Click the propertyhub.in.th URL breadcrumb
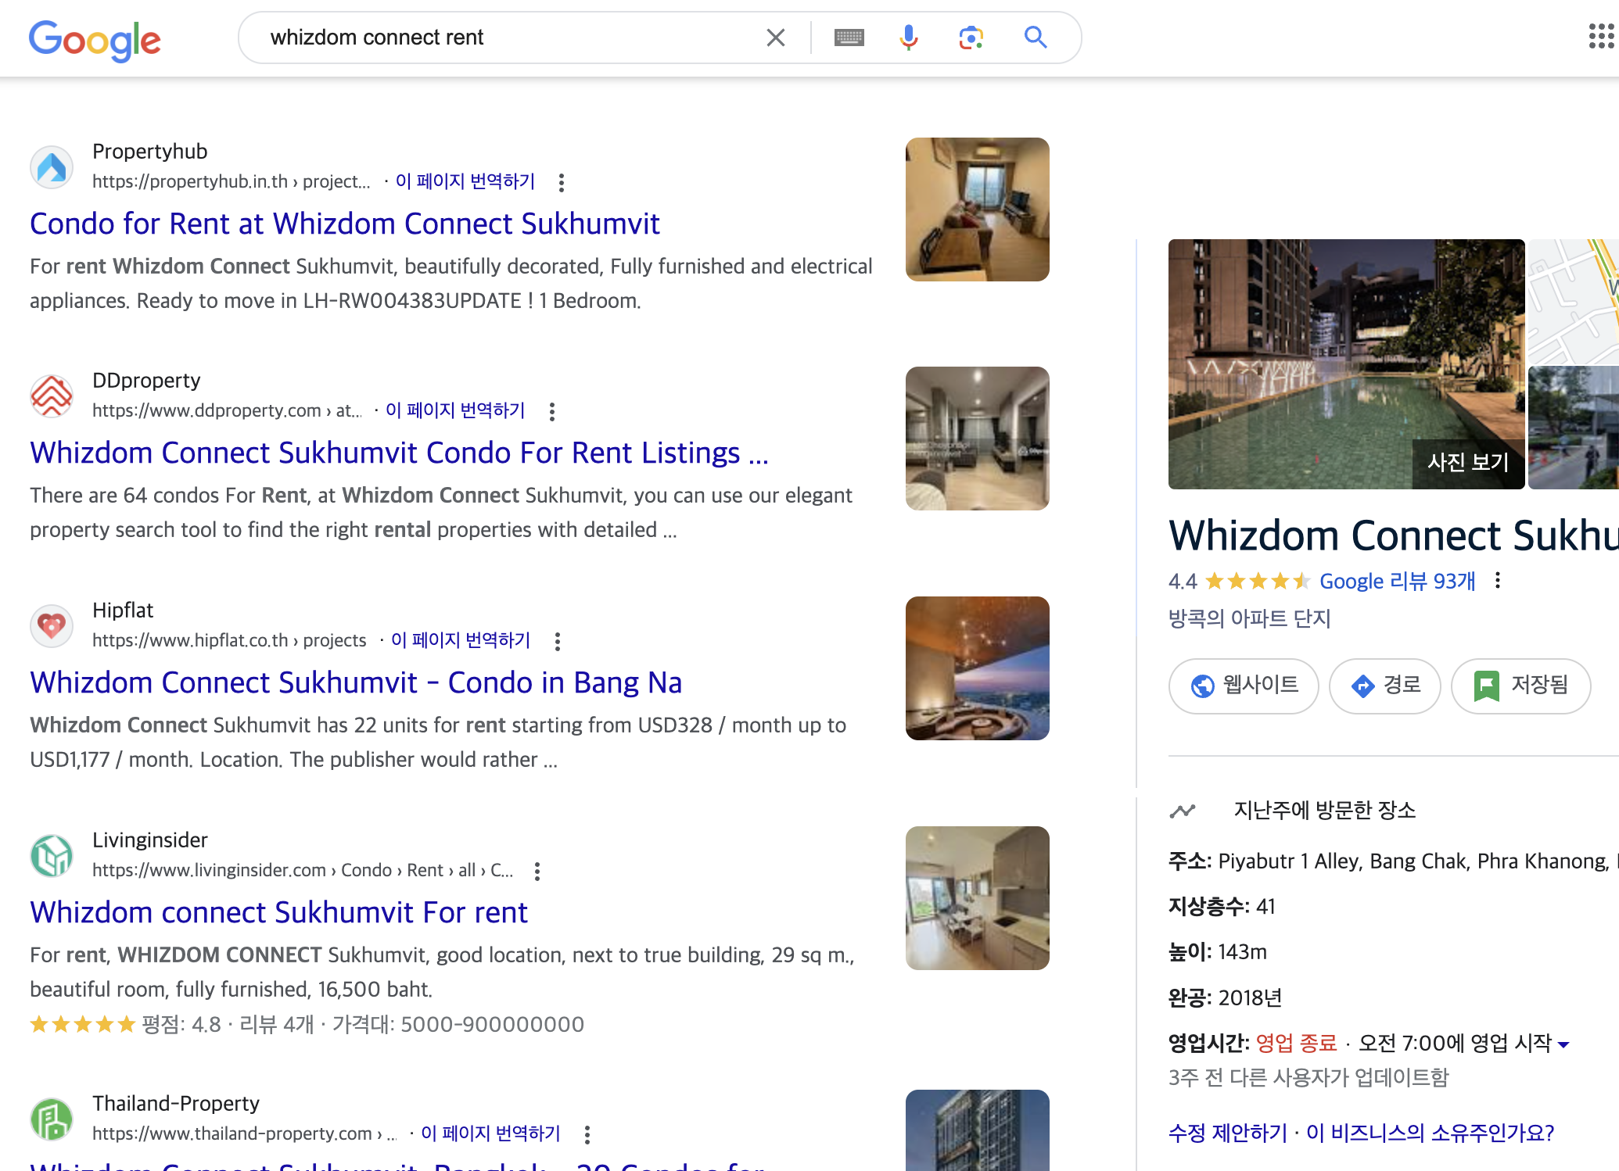 coord(232,181)
